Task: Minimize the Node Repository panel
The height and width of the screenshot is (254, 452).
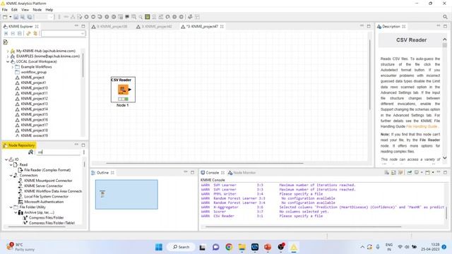Action: 76,145
